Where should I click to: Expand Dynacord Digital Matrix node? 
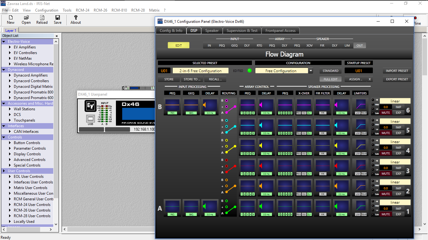pyautogui.click(x=10, y=87)
